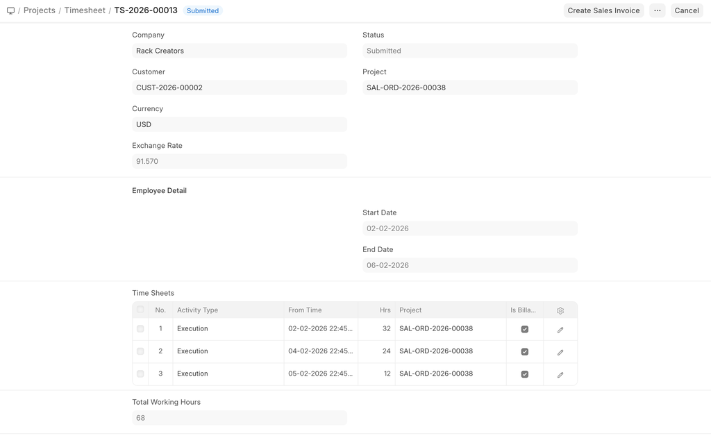The image size is (711, 436).
Task: Select the checkbox for row 2
Action: (141, 351)
